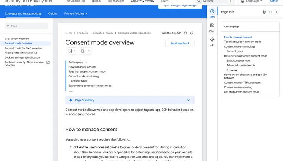Click the bug report icon in Page info
The width and height of the screenshot is (283, 161).
[x=264, y=12]
